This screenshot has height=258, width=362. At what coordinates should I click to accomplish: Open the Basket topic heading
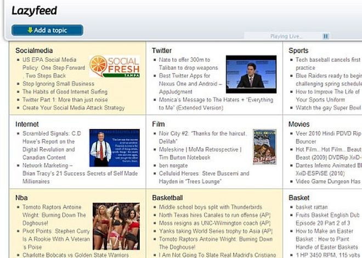pos(299,198)
